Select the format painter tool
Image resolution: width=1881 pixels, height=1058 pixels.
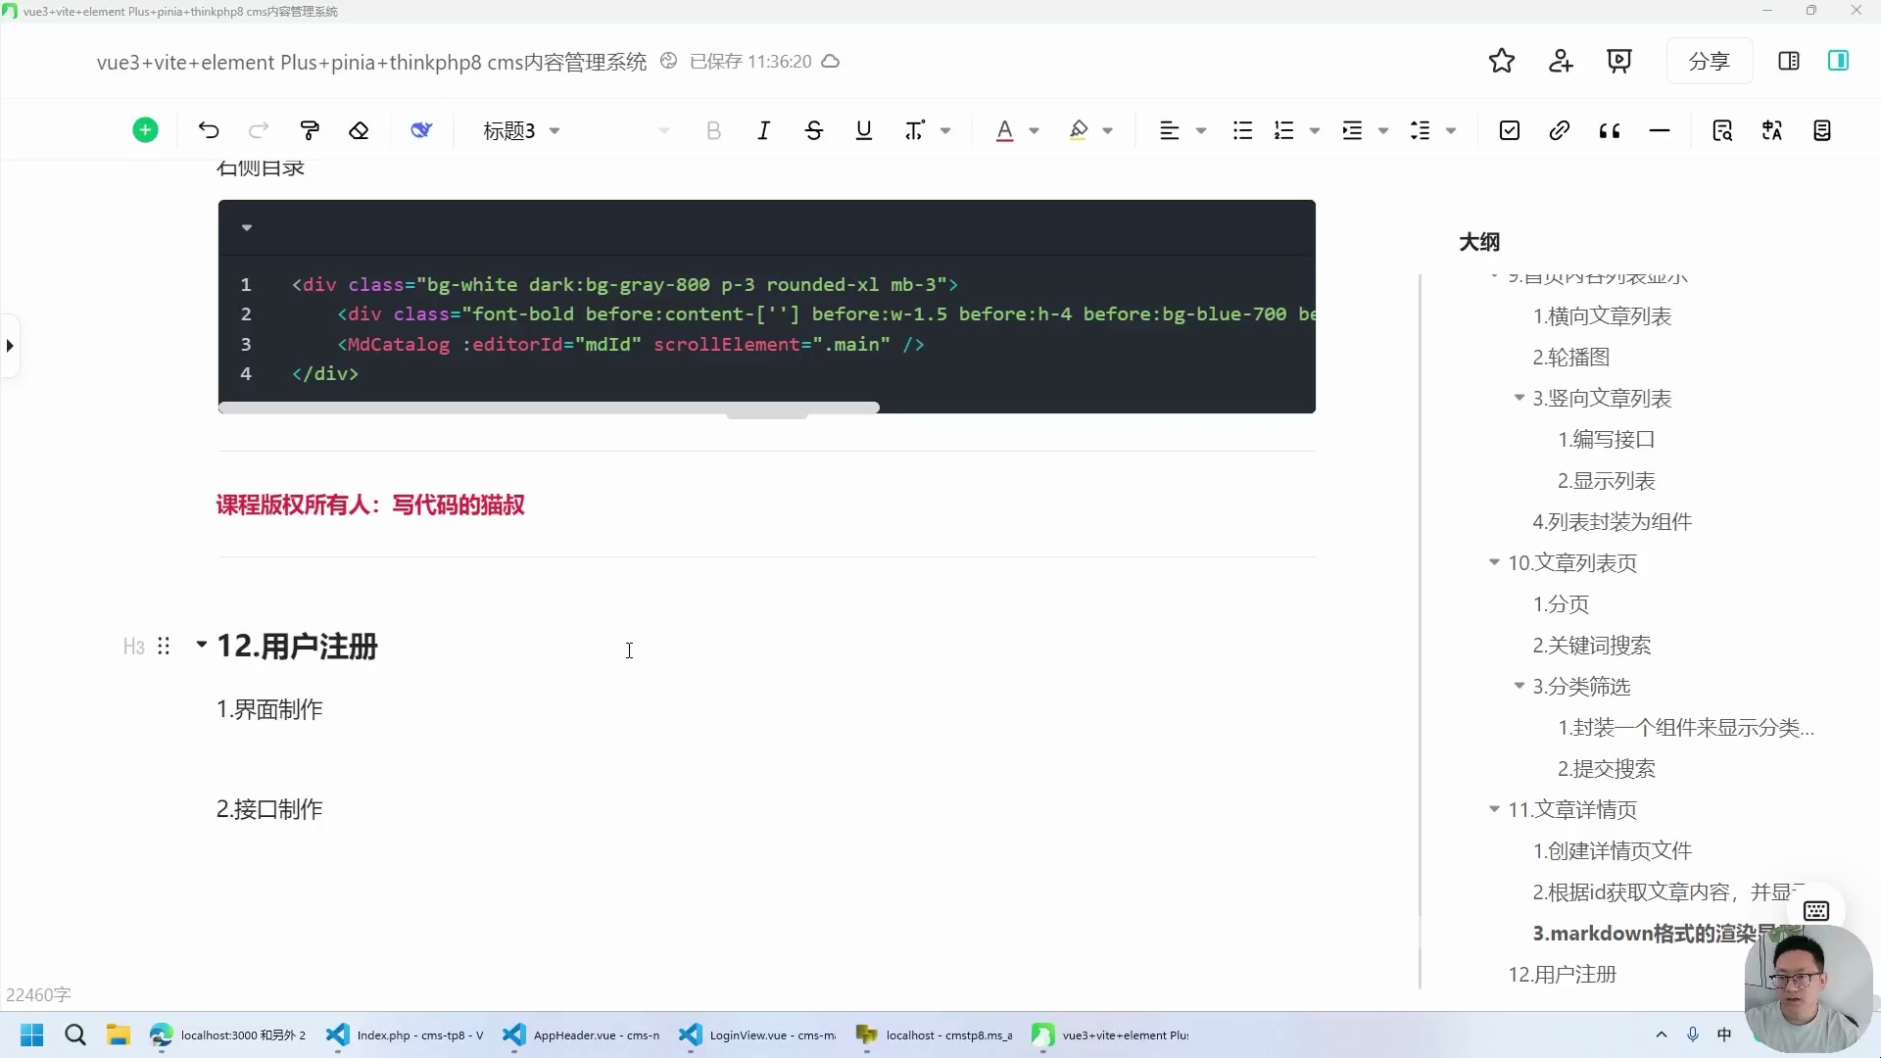[x=310, y=130]
